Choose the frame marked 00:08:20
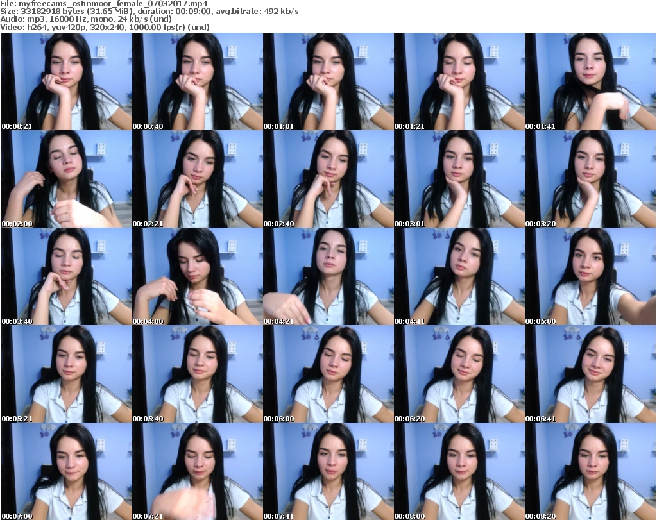The width and height of the screenshot is (657, 520). pyautogui.click(x=590, y=471)
